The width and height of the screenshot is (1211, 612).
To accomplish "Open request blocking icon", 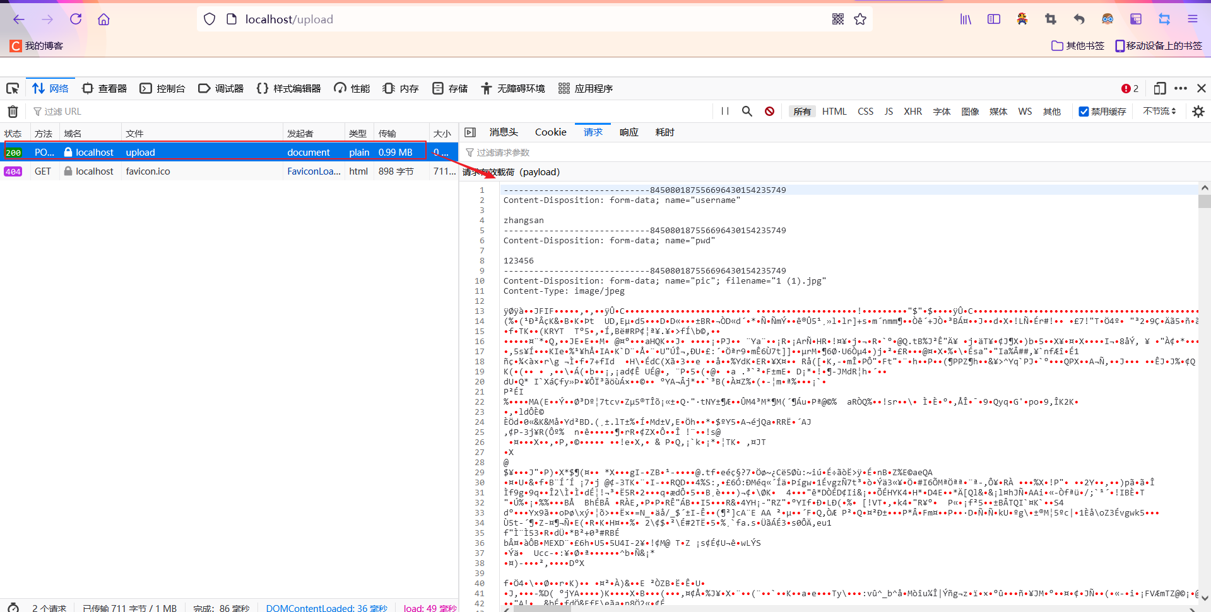I will (769, 112).
